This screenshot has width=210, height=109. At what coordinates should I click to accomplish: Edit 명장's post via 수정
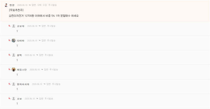click(x=45, y=5)
